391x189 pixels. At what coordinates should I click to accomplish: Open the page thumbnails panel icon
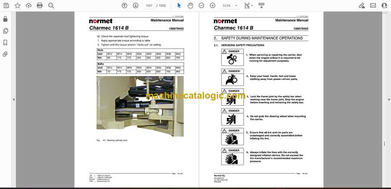(x=5, y=31)
